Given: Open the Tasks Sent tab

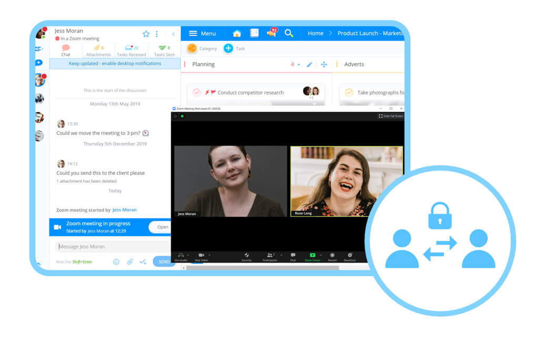Looking at the screenshot, I should pos(164,50).
